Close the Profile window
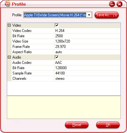Screen dimensions: 127x133 click(120, 4)
